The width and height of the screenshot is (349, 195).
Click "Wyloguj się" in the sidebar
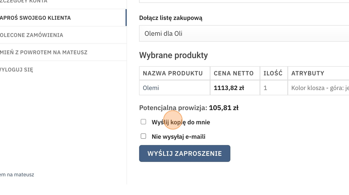coord(16,69)
